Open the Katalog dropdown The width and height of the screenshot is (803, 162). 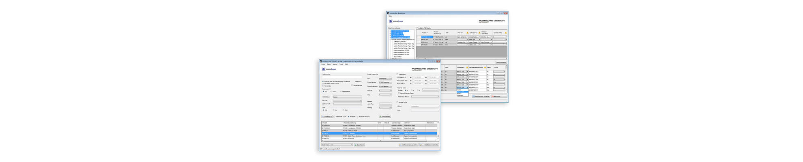tap(385, 108)
